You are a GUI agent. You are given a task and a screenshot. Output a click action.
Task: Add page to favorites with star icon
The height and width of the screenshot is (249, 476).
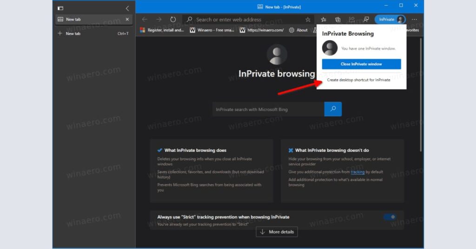tap(308, 20)
